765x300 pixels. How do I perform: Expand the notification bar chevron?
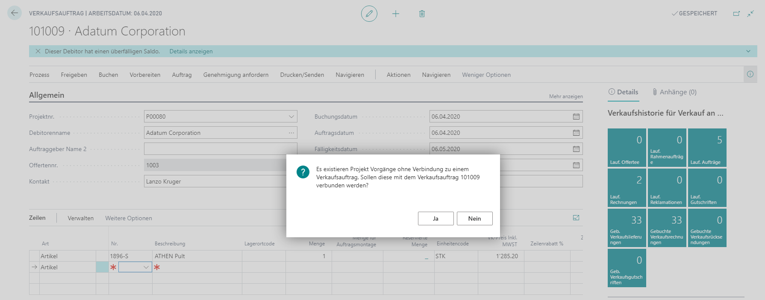click(x=748, y=51)
